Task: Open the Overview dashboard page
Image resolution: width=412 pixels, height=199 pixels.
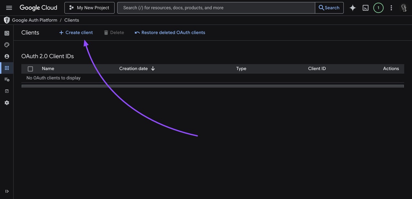Action: click(x=6, y=33)
